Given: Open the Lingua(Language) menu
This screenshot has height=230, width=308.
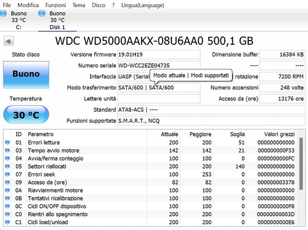Looking at the screenshot, I should [143, 5].
